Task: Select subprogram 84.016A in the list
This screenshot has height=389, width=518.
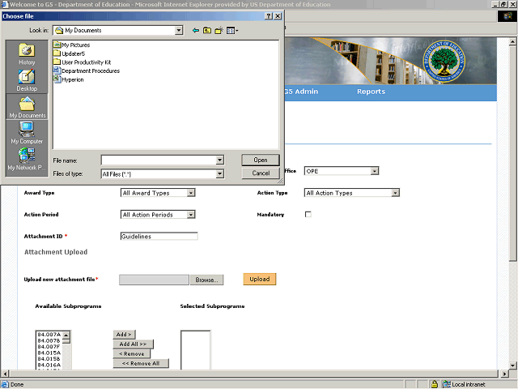Action: pos(49,365)
